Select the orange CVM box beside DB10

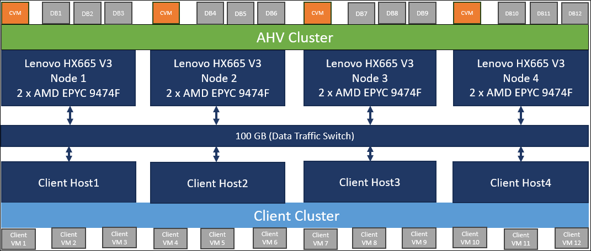coord(467,13)
